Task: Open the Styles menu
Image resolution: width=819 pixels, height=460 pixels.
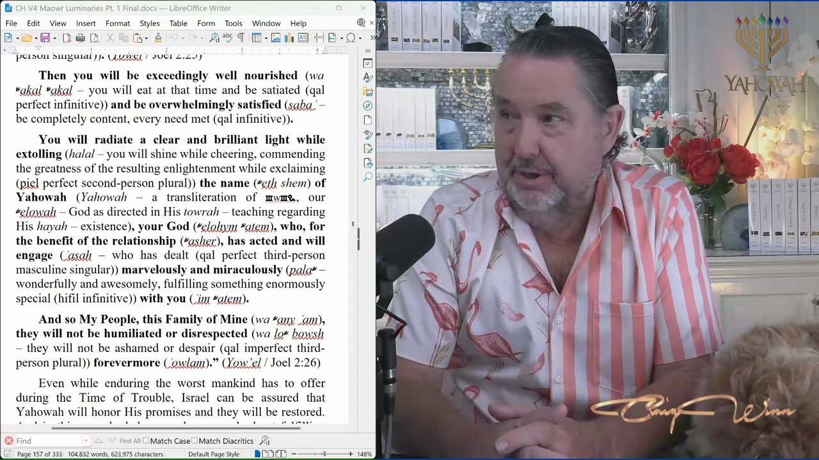Action: (x=150, y=24)
